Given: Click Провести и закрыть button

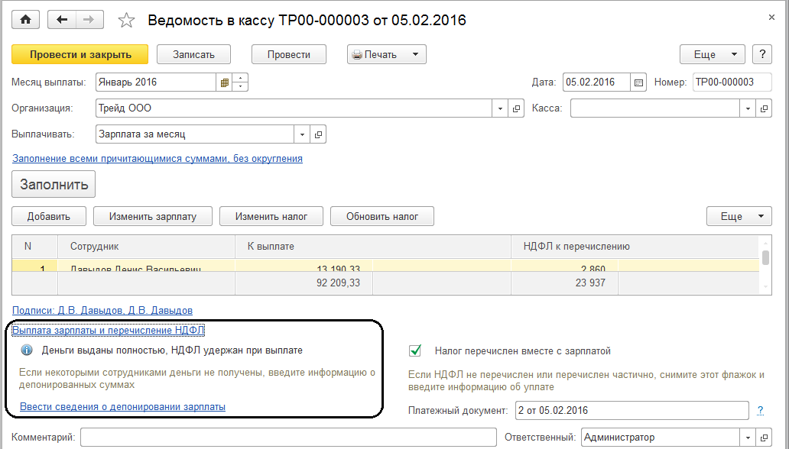Looking at the screenshot, I should click(80, 54).
